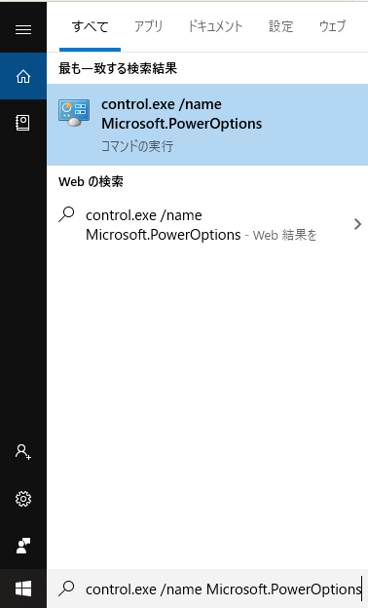Click the Feedback icon in sidebar

(x=23, y=546)
